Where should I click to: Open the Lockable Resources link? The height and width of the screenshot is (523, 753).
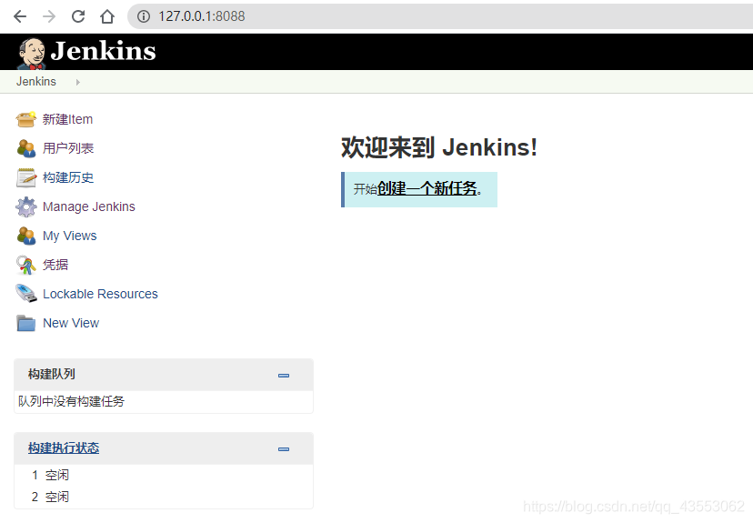(x=100, y=294)
